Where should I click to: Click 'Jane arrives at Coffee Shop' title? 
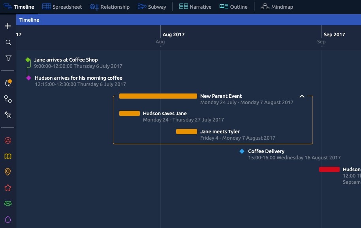[66, 60]
